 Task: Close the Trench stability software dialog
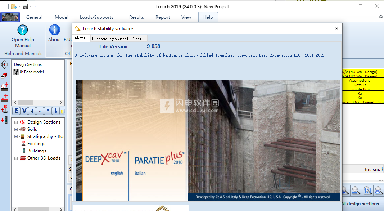pyautogui.click(x=337, y=28)
